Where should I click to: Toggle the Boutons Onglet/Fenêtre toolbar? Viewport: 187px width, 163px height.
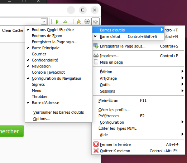point(58,30)
